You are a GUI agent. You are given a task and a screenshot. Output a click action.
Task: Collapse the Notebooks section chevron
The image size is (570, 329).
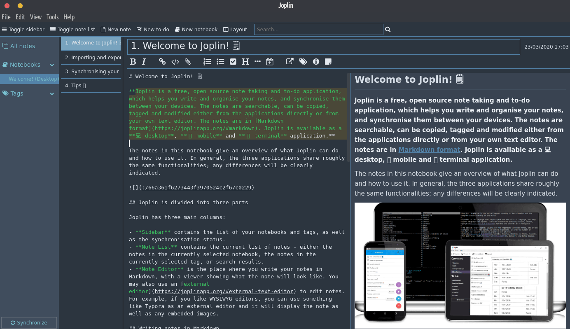point(52,65)
